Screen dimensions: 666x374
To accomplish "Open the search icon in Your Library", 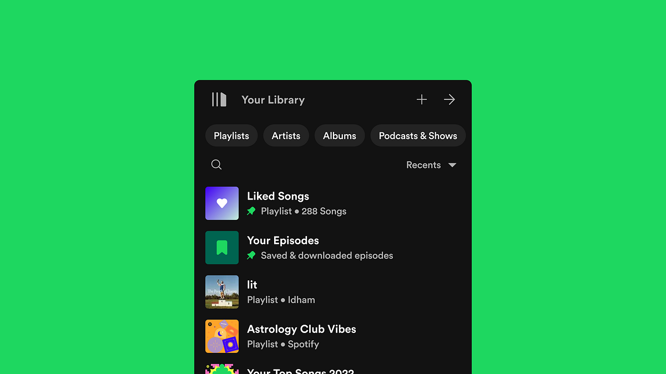I will pos(216,165).
